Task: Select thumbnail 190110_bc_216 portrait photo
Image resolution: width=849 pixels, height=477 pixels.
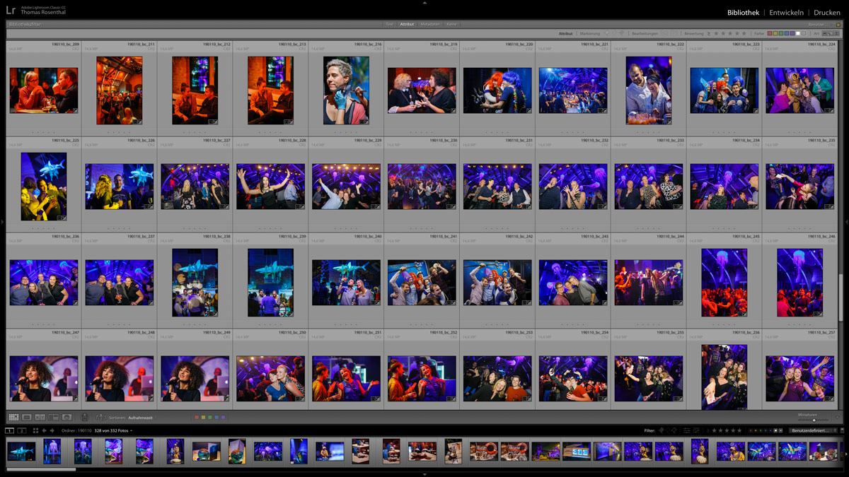Action: tap(346, 90)
